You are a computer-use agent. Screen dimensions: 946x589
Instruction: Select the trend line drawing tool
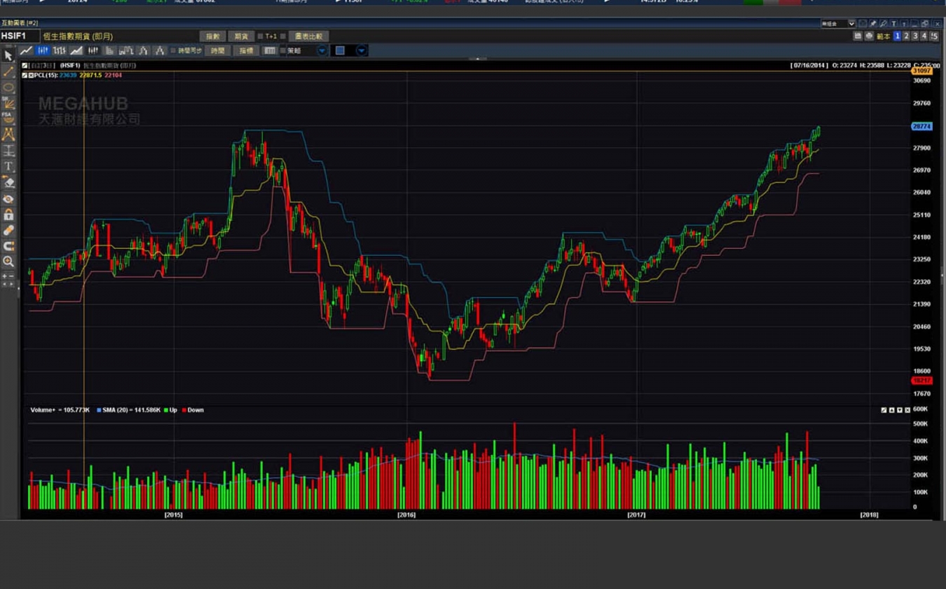8,72
